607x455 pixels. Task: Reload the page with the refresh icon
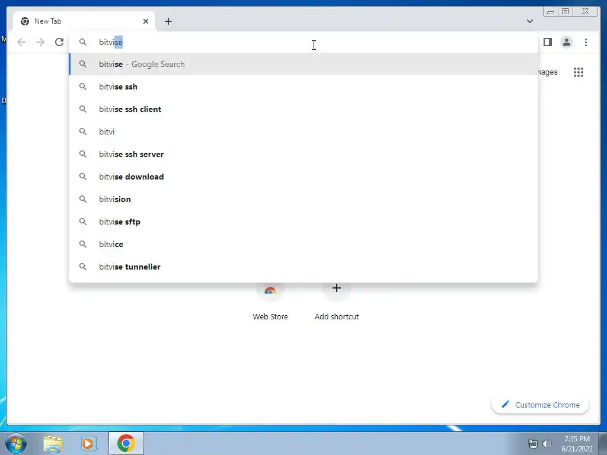[x=59, y=42]
